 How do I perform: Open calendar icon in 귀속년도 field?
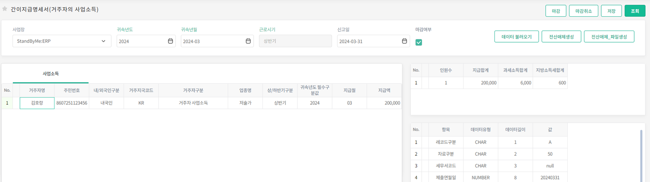170,41
